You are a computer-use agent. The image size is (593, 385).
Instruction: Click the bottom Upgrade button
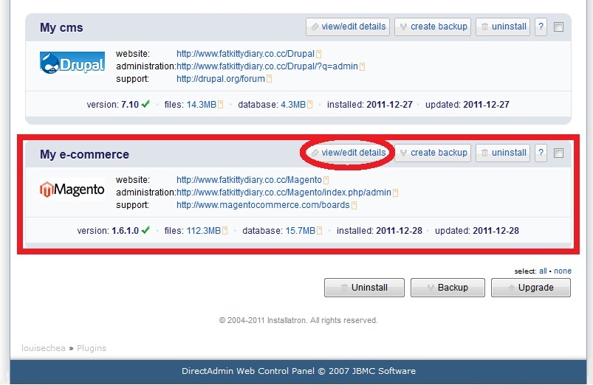[531, 288]
